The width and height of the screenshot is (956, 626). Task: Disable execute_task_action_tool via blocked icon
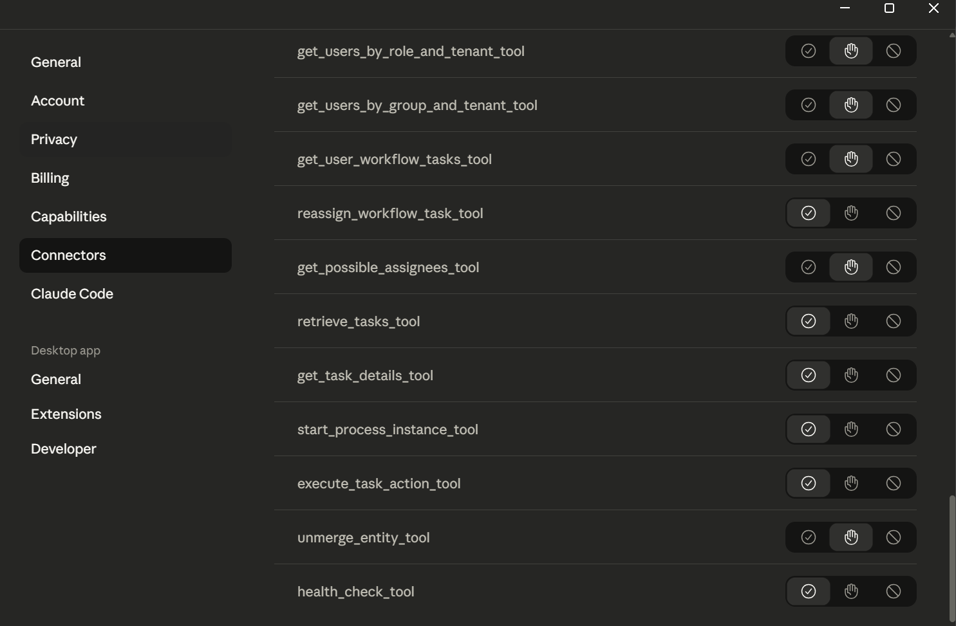894,483
